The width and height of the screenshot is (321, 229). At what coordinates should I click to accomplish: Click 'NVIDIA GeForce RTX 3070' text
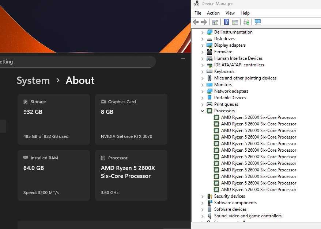tap(126, 136)
